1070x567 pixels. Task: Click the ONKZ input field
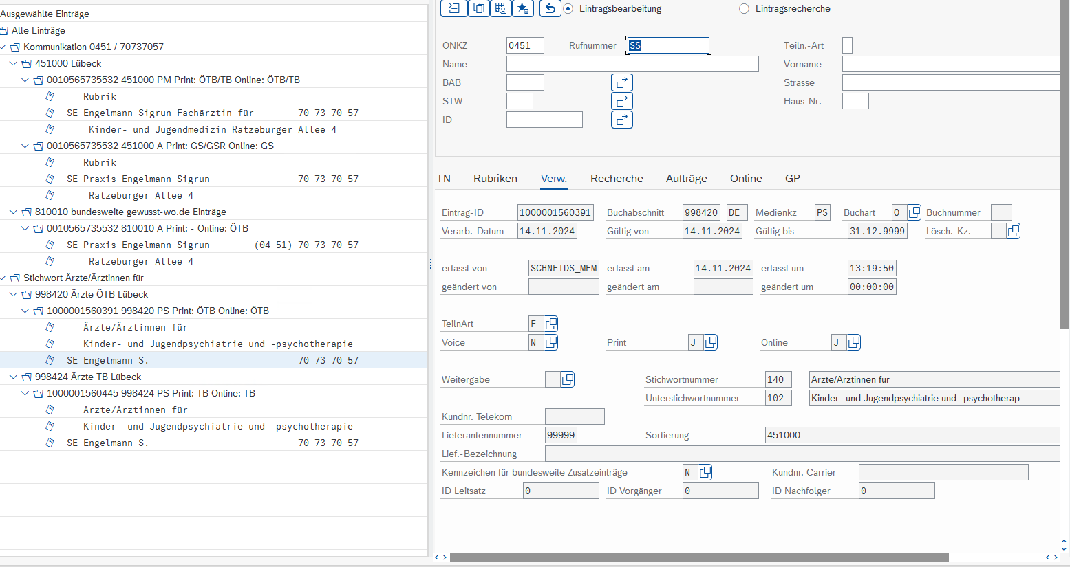[x=525, y=45]
